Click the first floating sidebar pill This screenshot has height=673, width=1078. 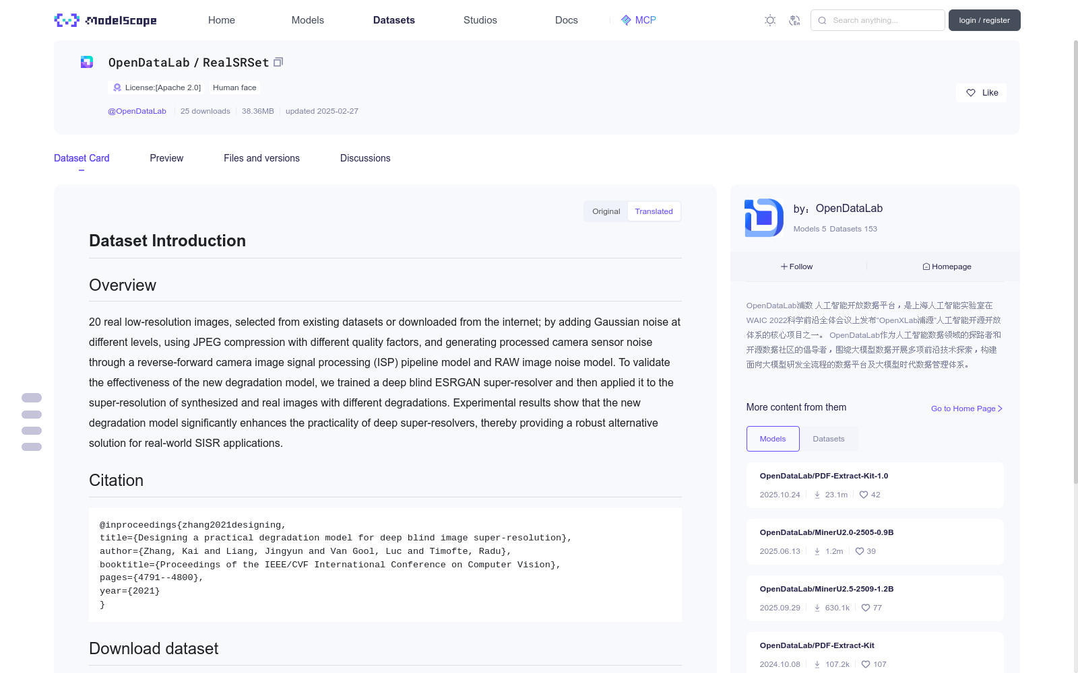point(32,398)
